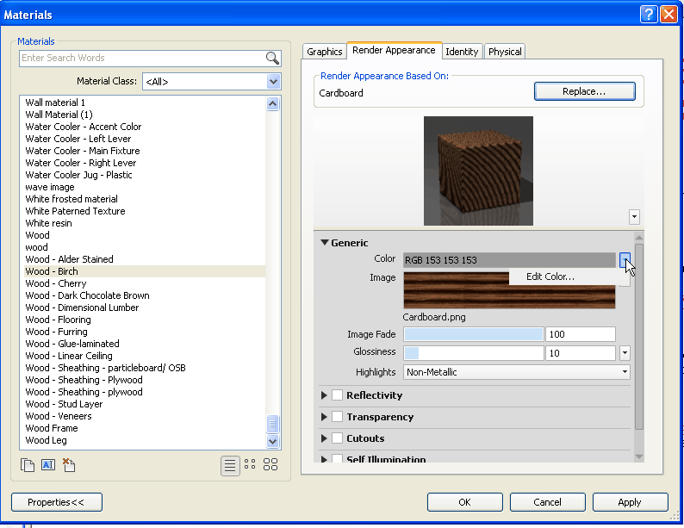Switch material list to small icons view
The image size is (684, 528).
pyautogui.click(x=250, y=465)
